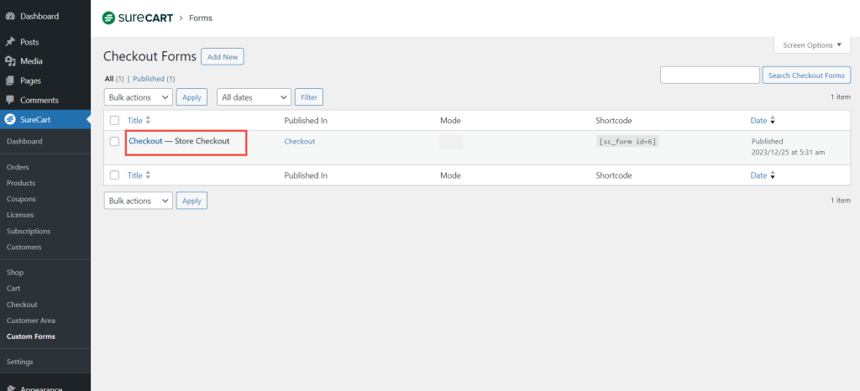Click the SureCart logo in header
860x391 pixels.
coord(137,18)
